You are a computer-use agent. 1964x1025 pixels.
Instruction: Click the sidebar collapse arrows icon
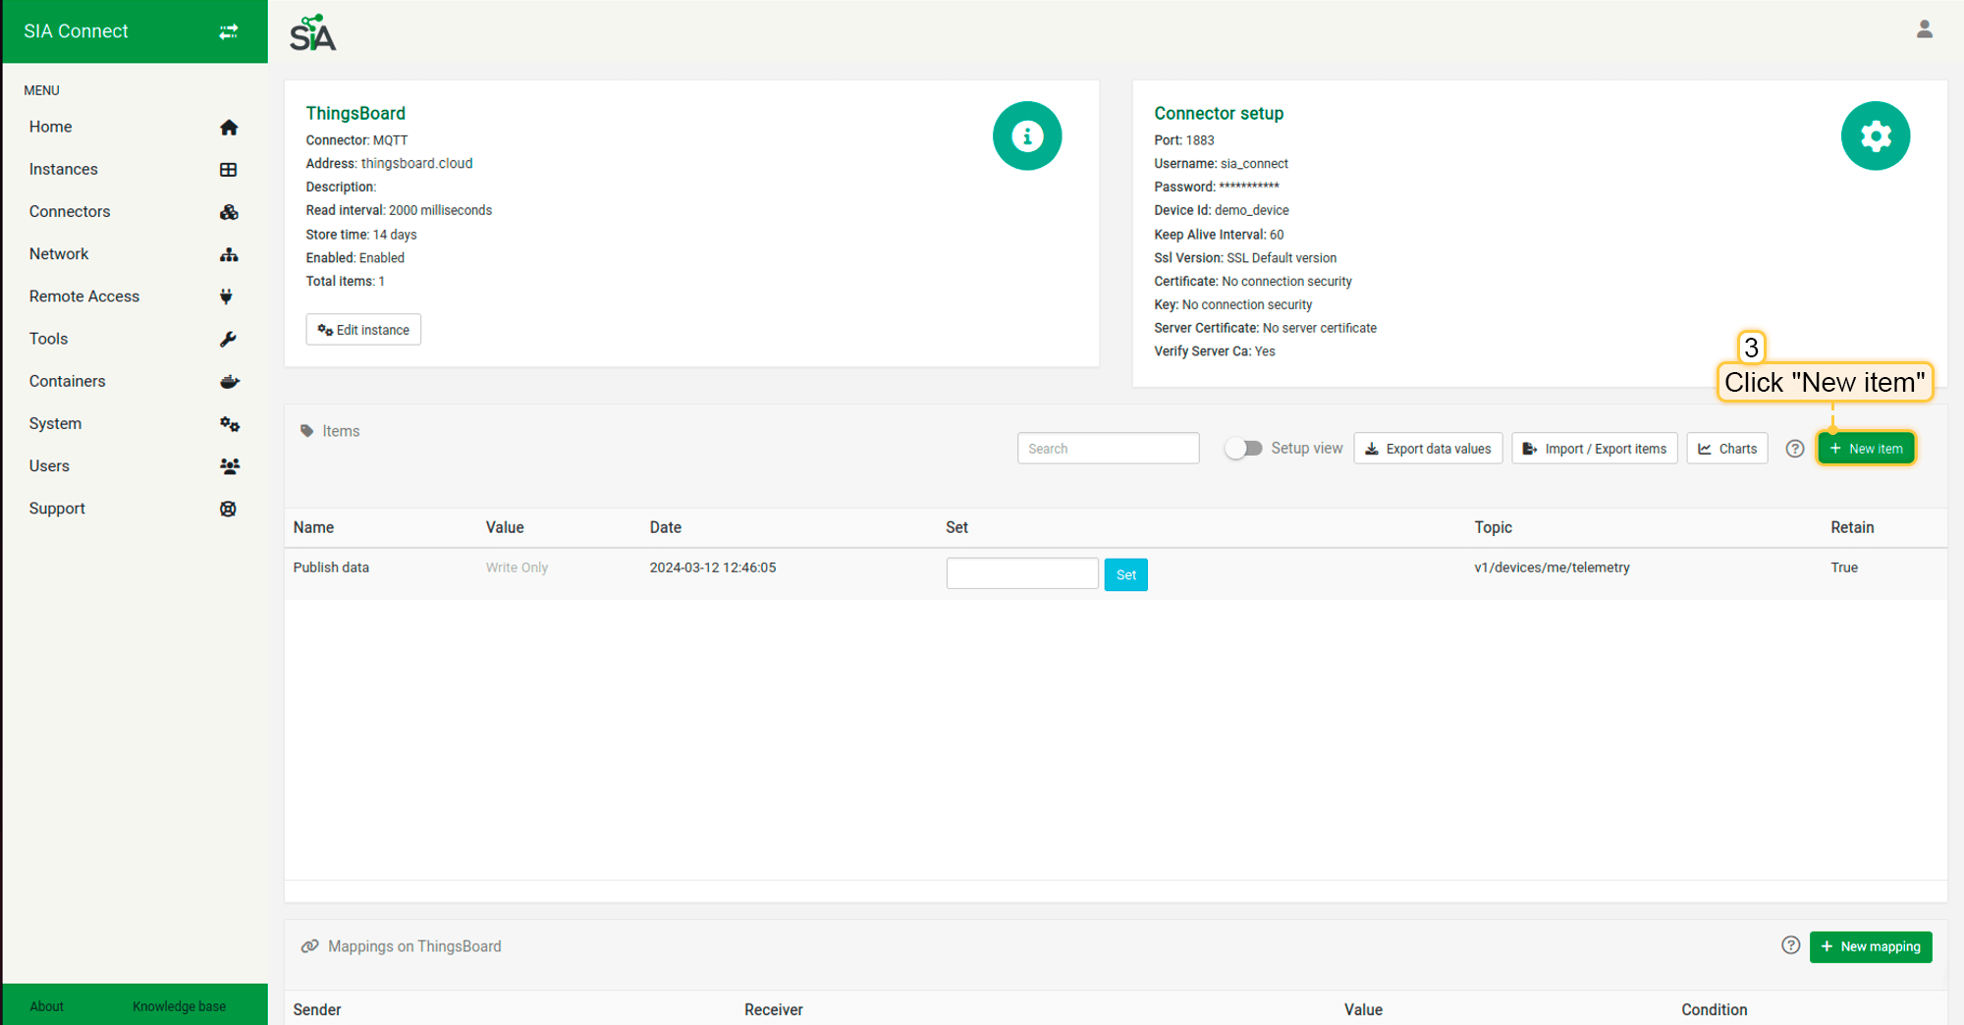(x=228, y=31)
